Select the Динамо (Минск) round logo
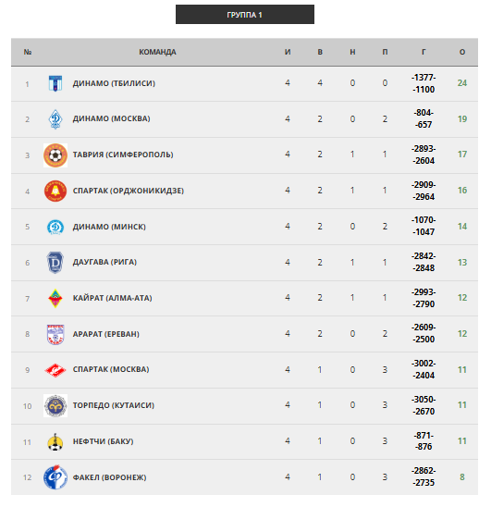Screen dimensions: 479x507 pyautogui.click(x=55, y=227)
